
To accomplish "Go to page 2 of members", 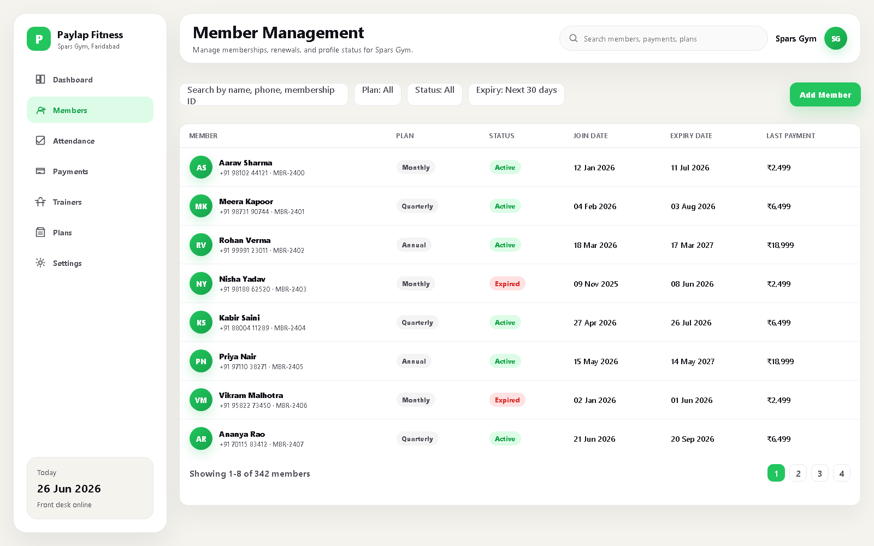I will 798,473.
